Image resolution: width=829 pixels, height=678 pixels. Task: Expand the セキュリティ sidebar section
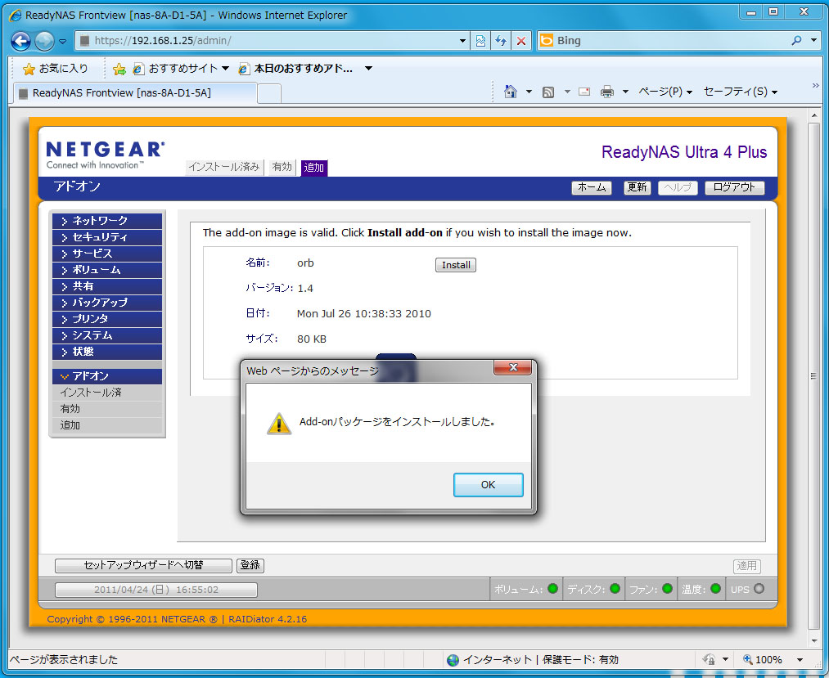click(106, 237)
